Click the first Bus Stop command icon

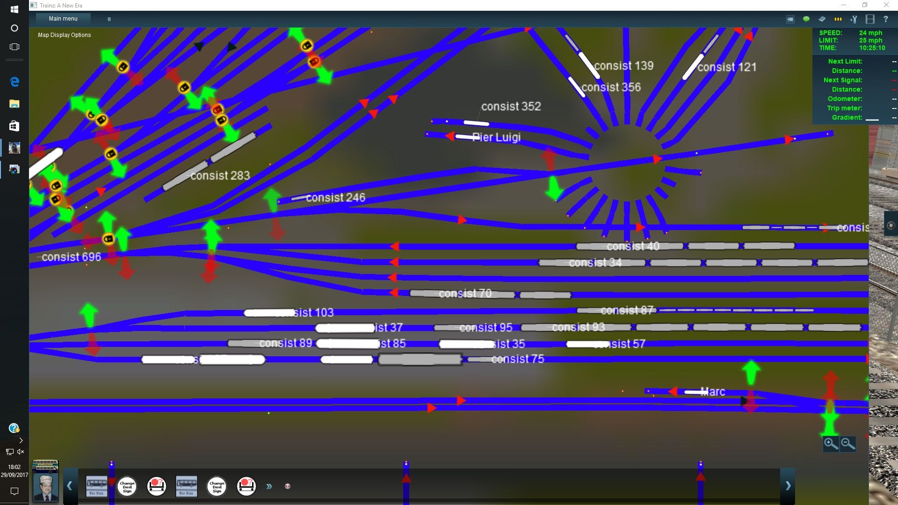pos(96,486)
